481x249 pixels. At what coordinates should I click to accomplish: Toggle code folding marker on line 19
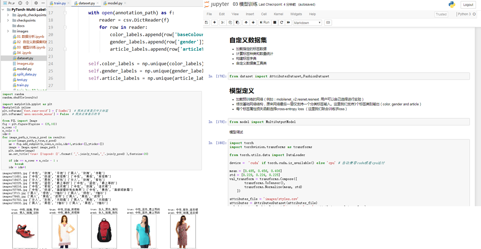(65, 27)
